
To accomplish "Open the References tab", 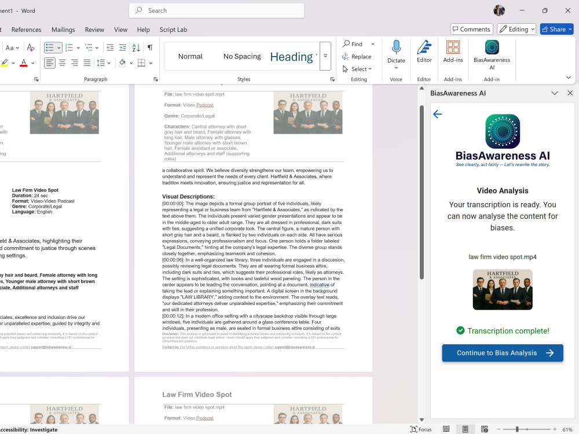I will (26, 30).
